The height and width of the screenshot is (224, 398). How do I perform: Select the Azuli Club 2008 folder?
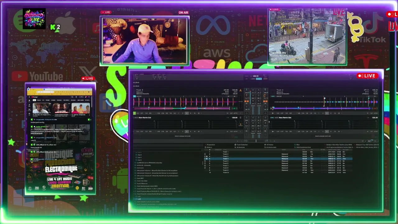142,181
